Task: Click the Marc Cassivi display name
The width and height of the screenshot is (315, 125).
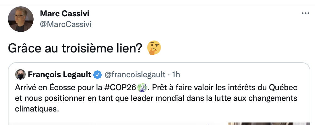Action: 65,14
